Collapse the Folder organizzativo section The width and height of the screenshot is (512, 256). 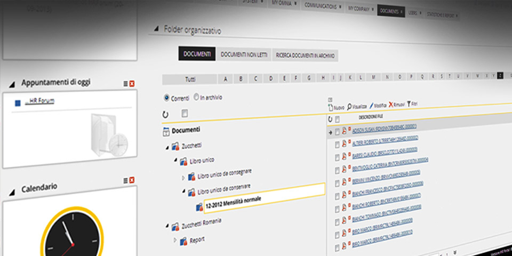point(155,28)
